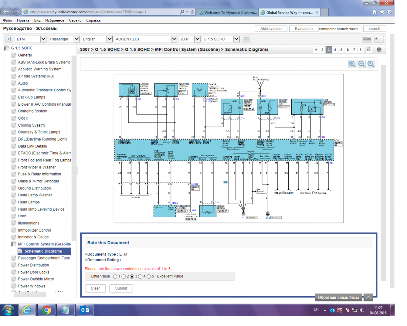Open Immobilizer Control section in tree
The width and height of the screenshot is (407, 326).
point(34,230)
